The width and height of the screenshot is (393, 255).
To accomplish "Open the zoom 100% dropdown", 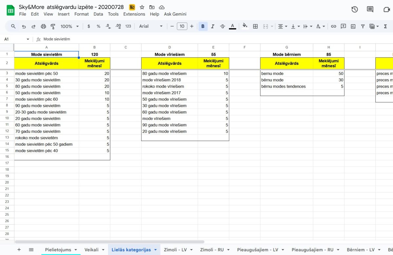I will [x=69, y=26].
